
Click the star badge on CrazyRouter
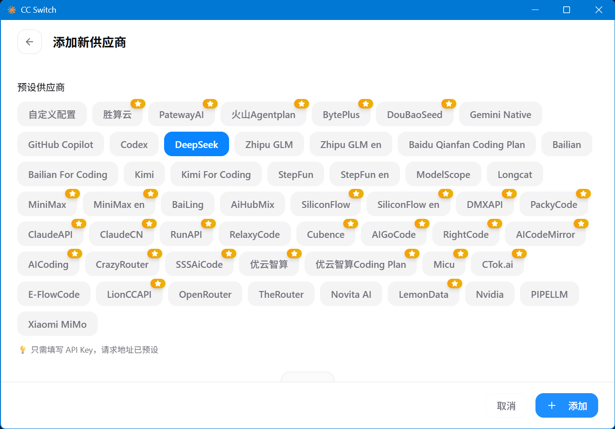click(x=155, y=254)
